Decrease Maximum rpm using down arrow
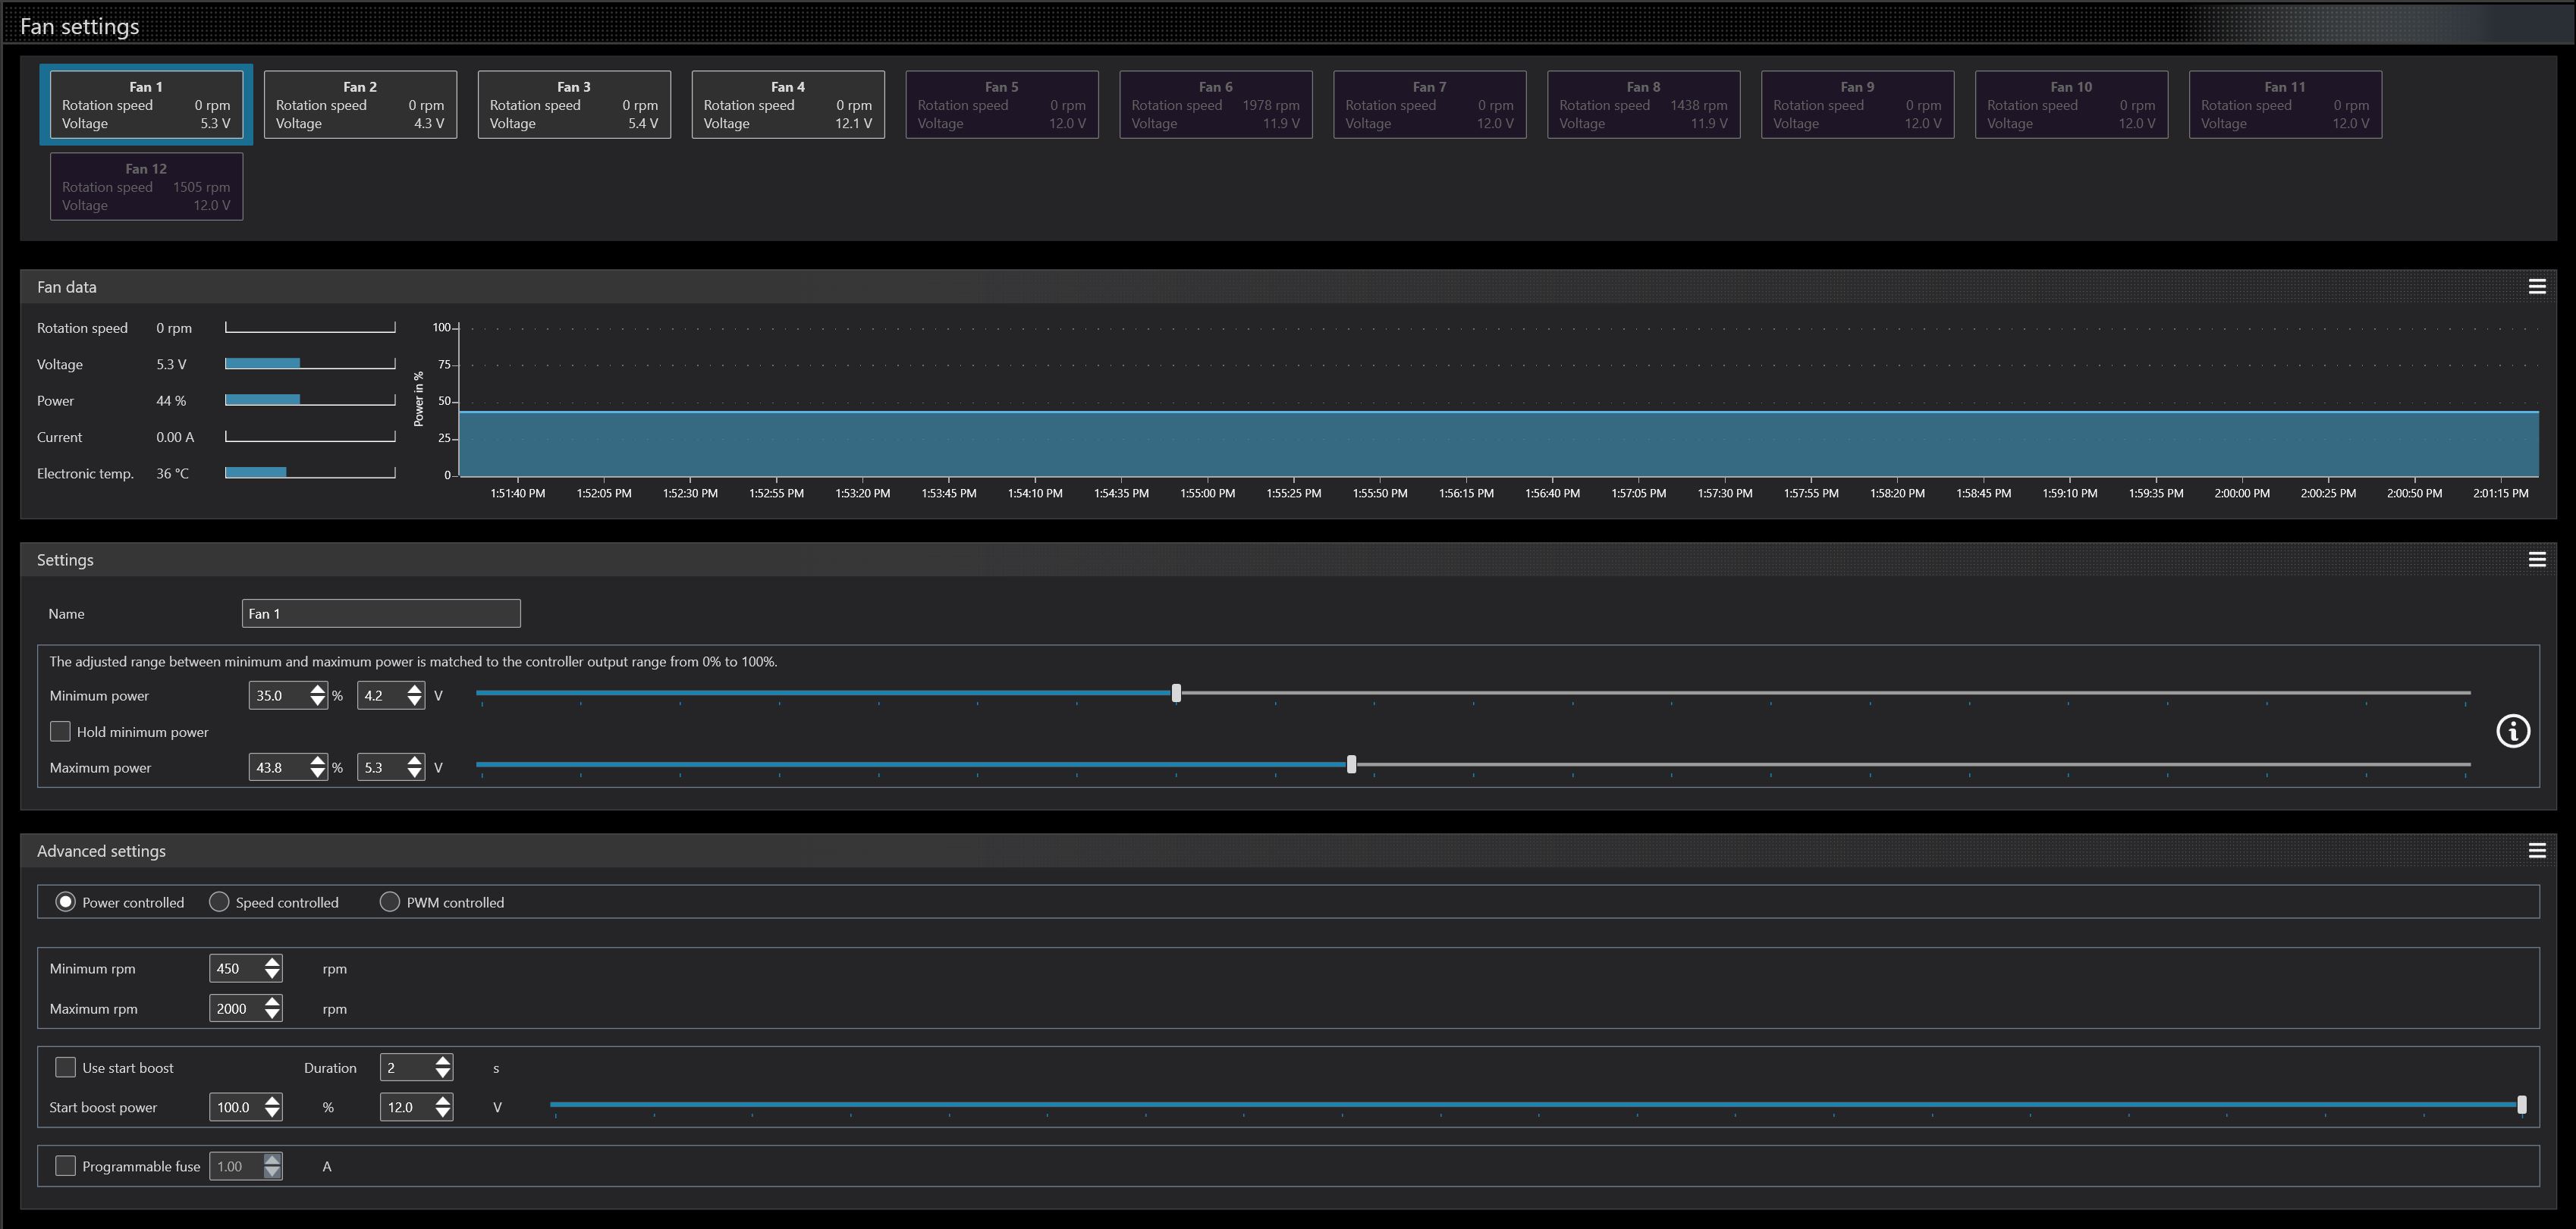Viewport: 2576px width, 1229px height. pyautogui.click(x=272, y=1014)
